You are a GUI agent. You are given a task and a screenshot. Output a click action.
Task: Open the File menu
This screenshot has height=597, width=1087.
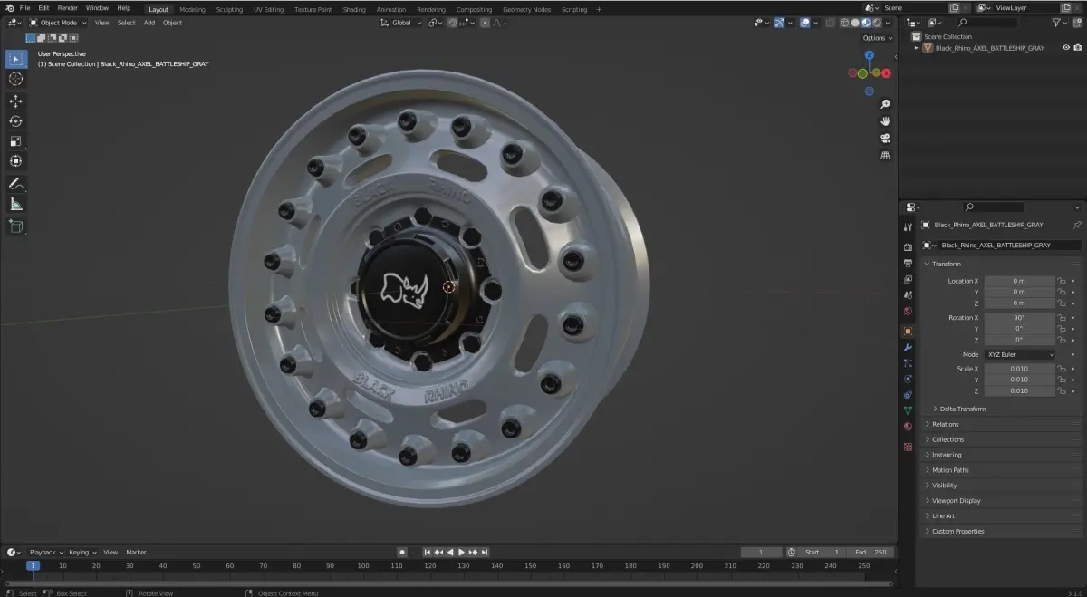(x=25, y=8)
